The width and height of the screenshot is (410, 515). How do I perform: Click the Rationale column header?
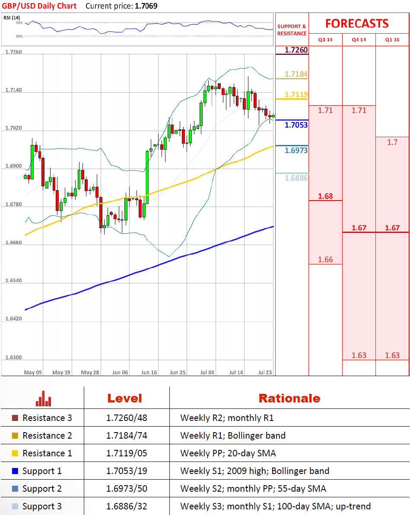click(x=289, y=398)
